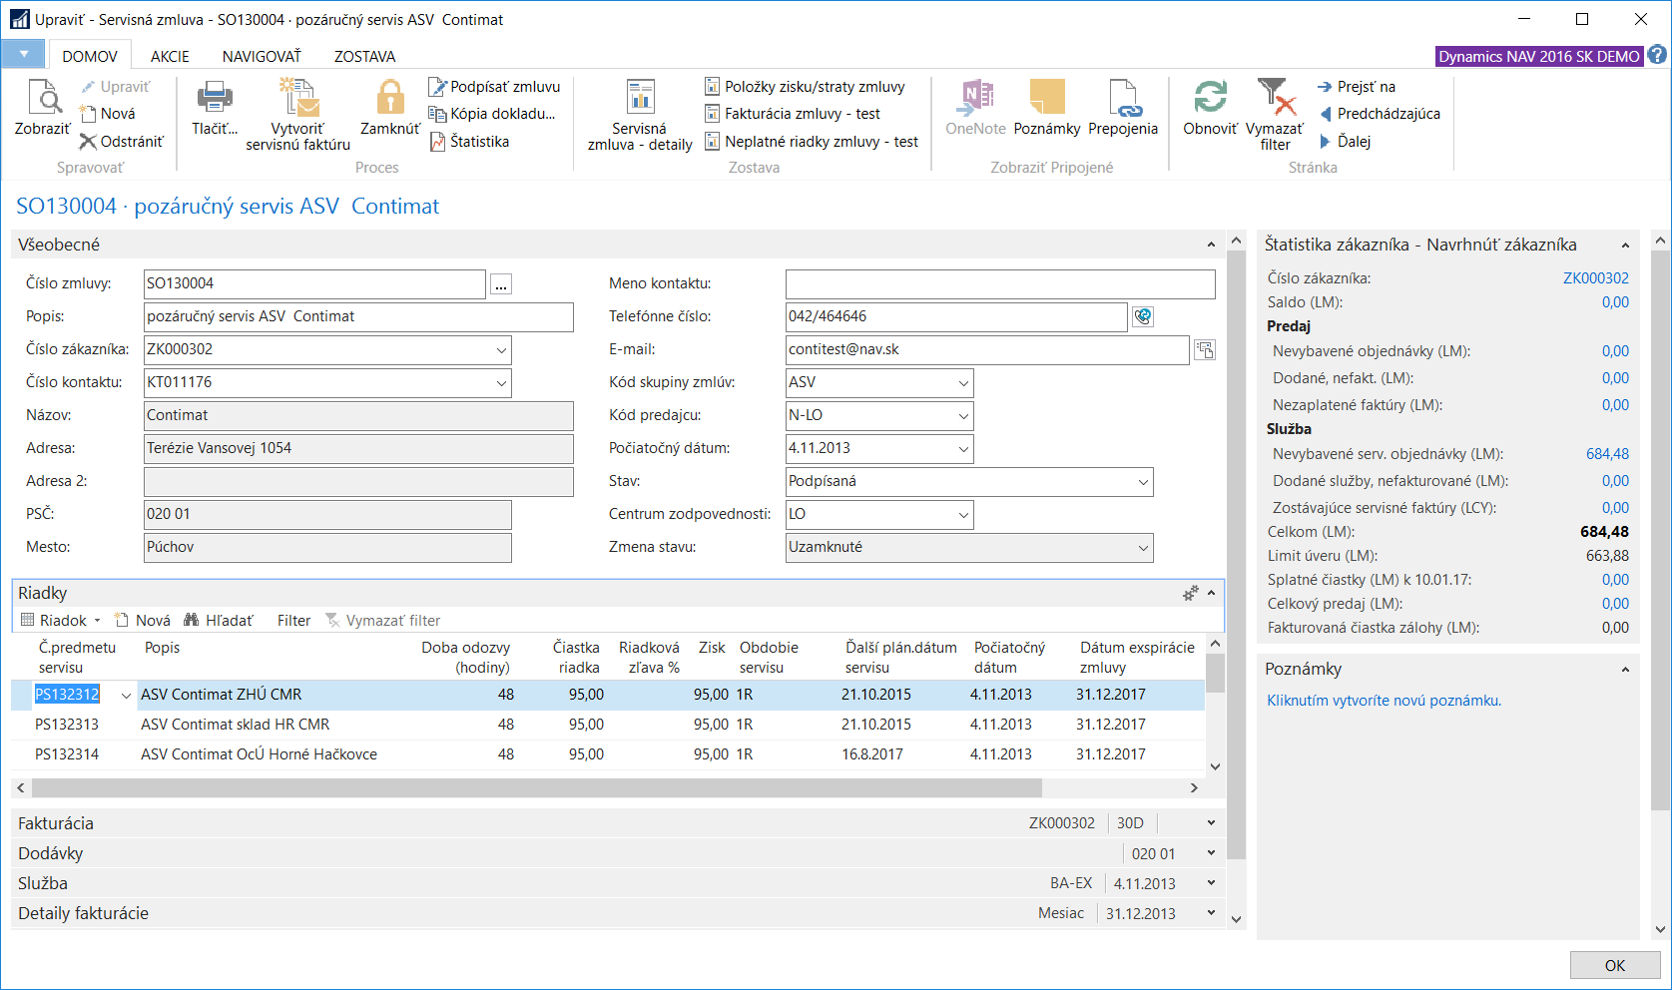Add new line with Riadky Nová
Image resolution: width=1672 pixels, height=990 pixels.
[143, 621]
